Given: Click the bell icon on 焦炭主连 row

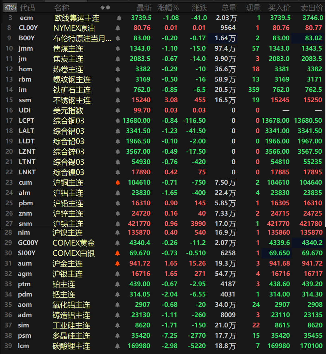Looking at the screenshot, I should (118, 59).
